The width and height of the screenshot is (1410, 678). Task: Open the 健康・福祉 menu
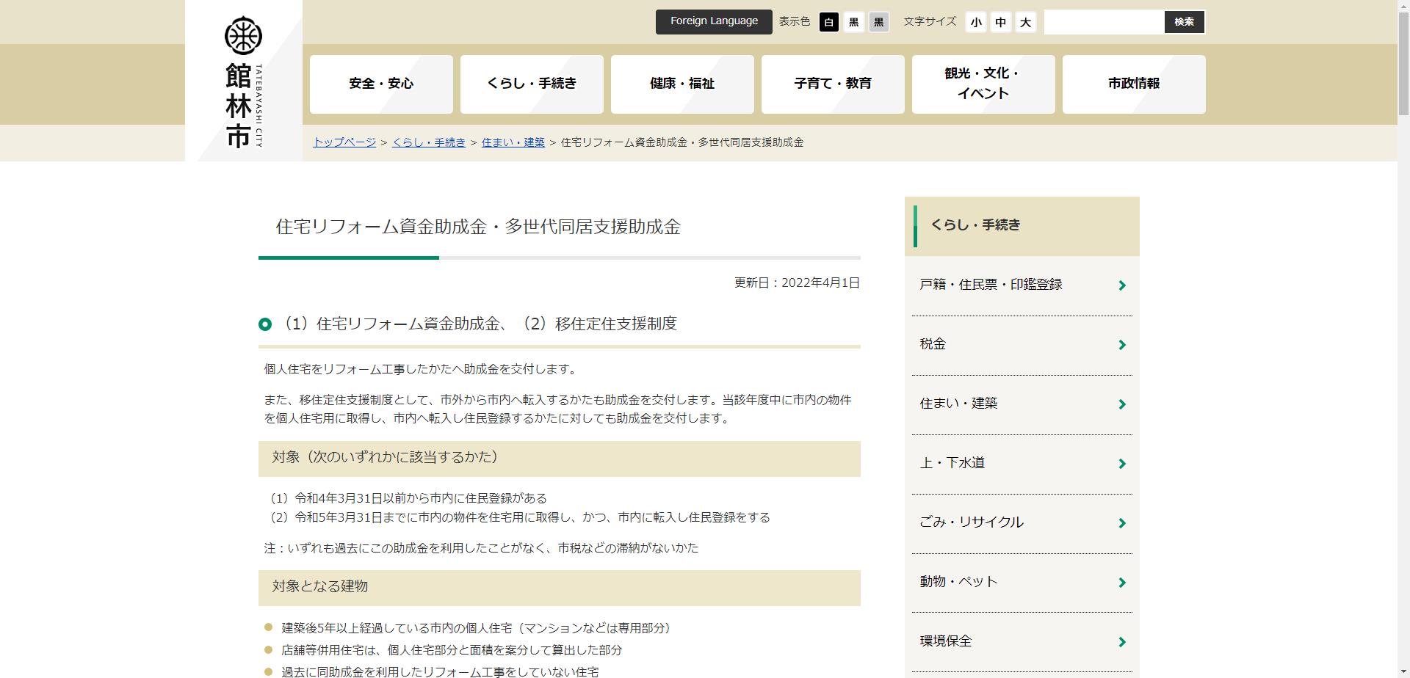pos(682,84)
